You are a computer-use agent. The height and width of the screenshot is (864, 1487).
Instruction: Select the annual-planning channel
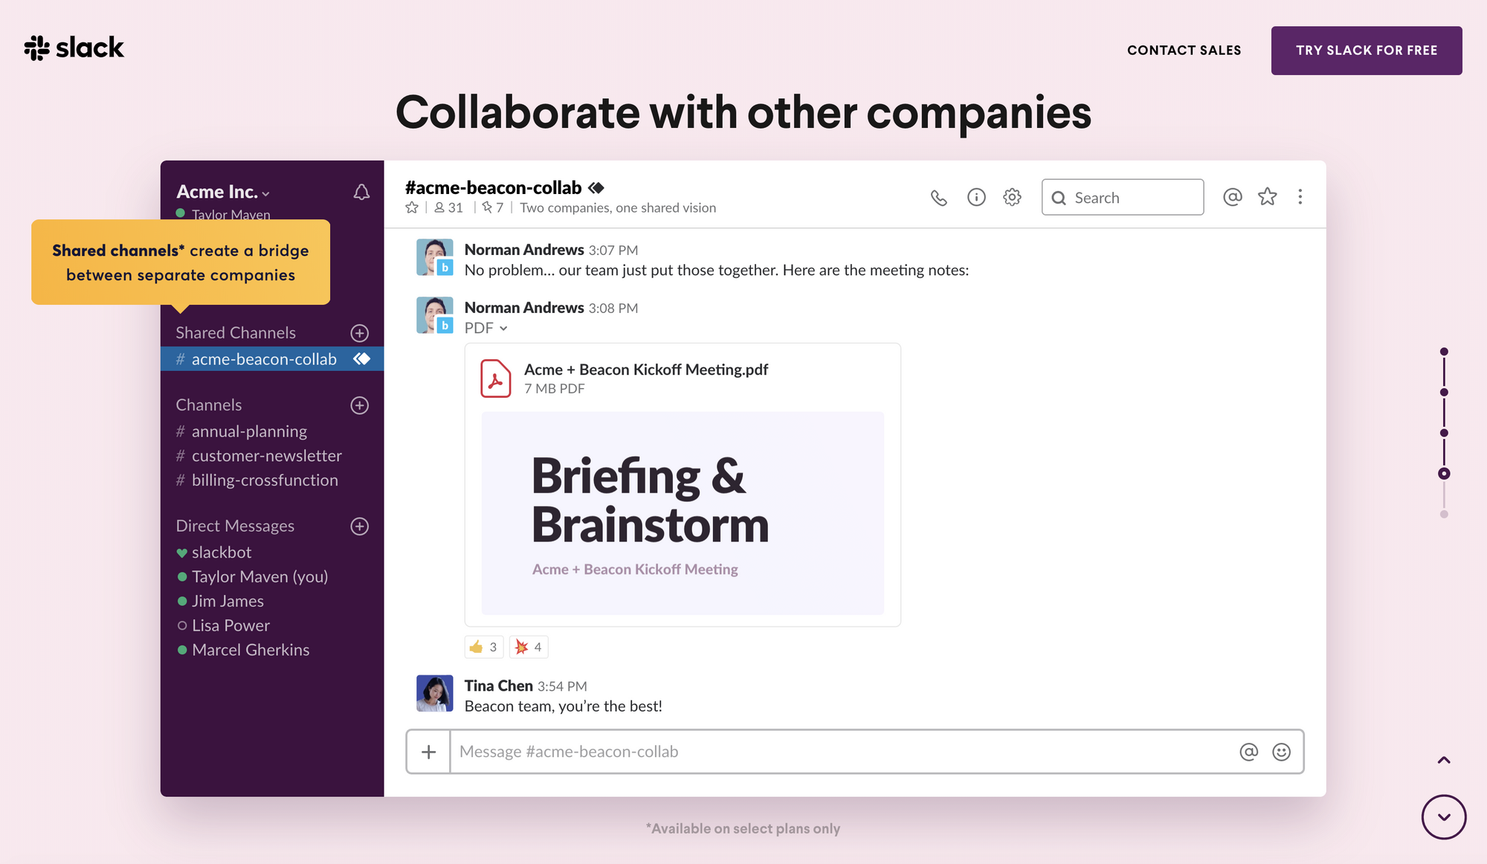249,431
